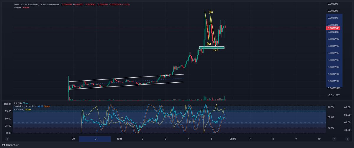Screen dimensions: 354x148
Task: Click the 80.00 label on the right indicator scale
Action: (331, 107)
